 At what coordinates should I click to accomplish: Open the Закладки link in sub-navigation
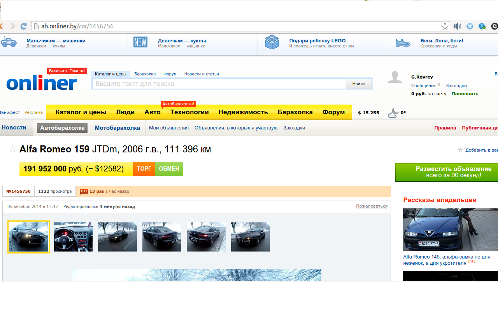click(294, 128)
